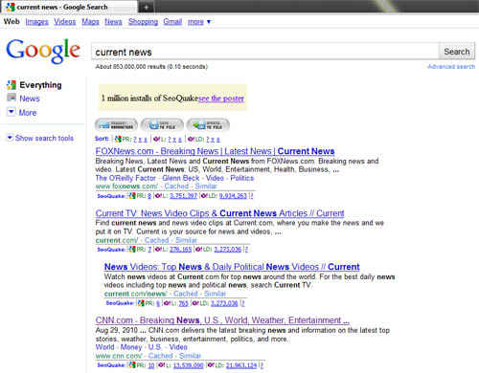Click the 'current news' search input field
Viewport: 479px width, 373px height.
265,52
